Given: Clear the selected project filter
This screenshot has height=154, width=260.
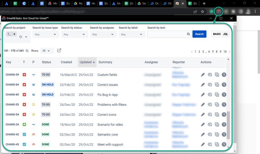Looking at the screenshot, I should coord(21,37).
